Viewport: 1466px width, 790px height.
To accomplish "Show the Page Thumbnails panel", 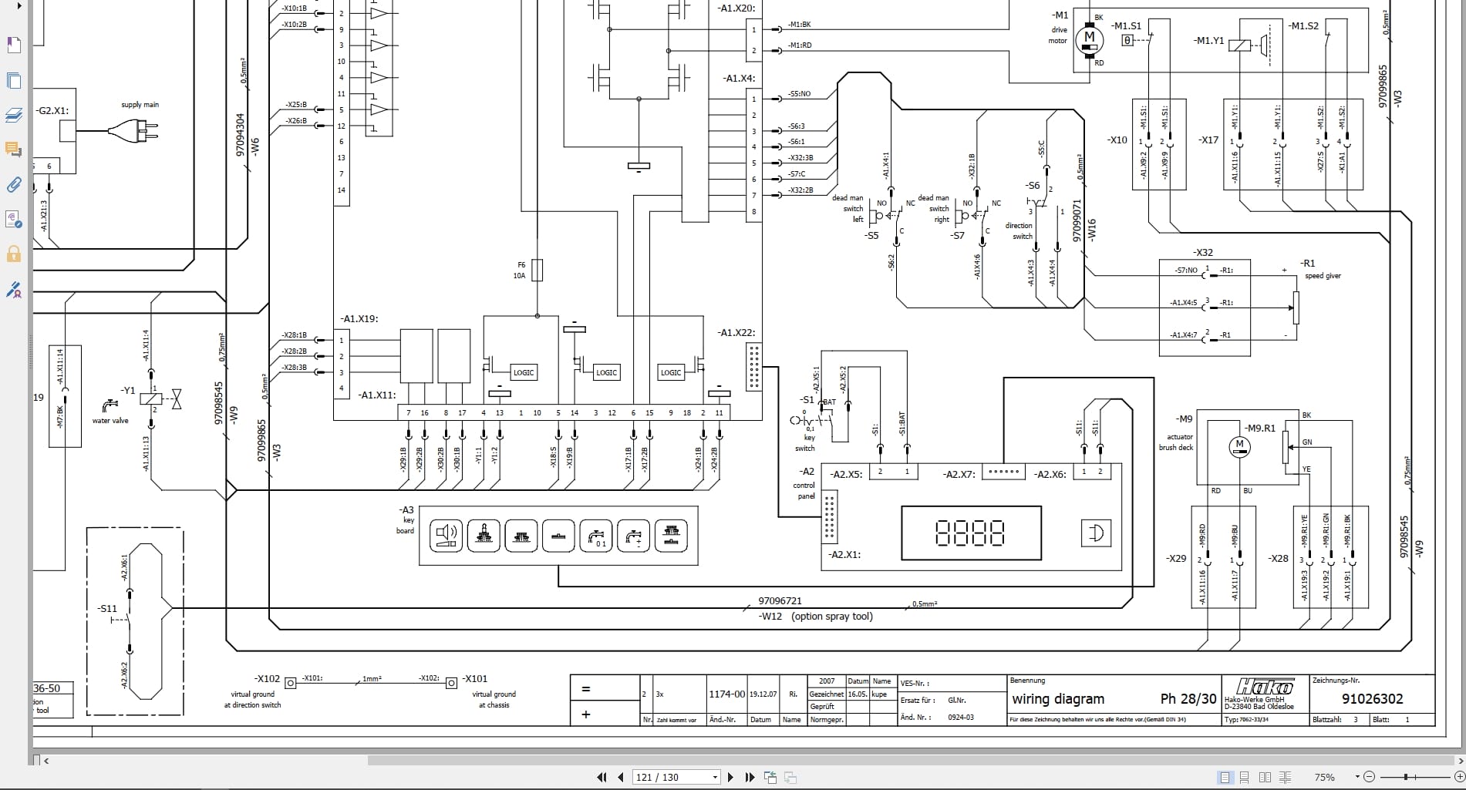I will point(14,80).
